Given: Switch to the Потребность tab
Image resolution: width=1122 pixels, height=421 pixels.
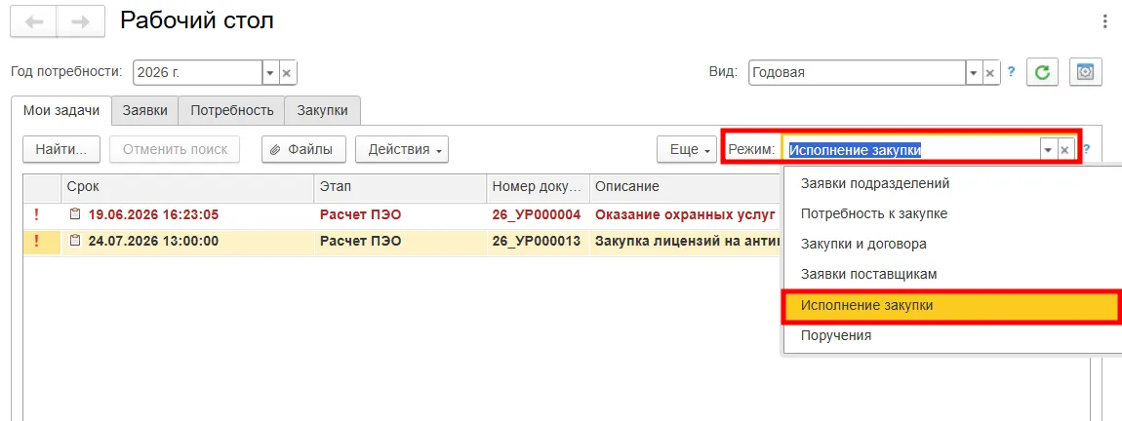Looking at the screenshot, I should [232, 111].
